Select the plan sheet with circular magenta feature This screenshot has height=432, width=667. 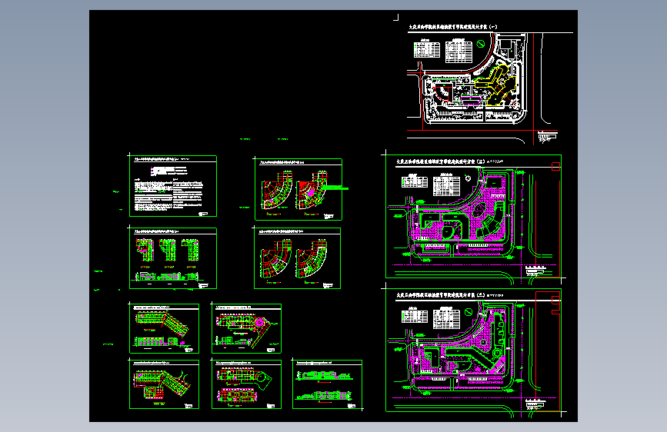click(247, 328)
